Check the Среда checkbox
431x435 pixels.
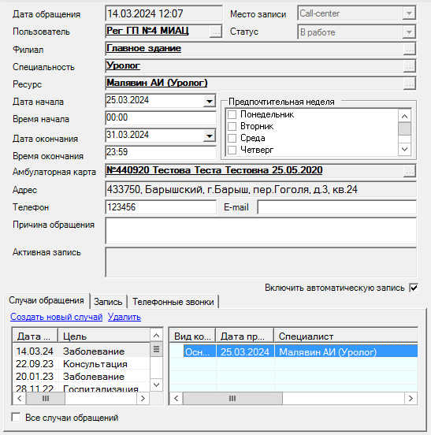[x=232, y=138]
